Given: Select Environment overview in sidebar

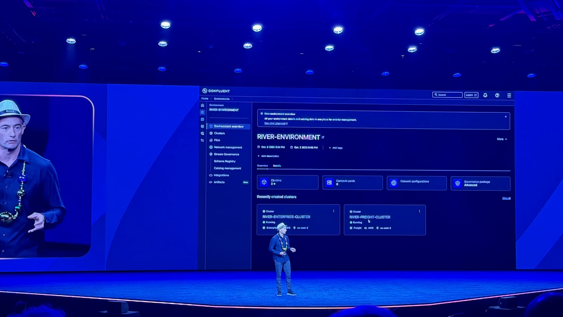Looking at the screenshot, I should coord(229,126).
